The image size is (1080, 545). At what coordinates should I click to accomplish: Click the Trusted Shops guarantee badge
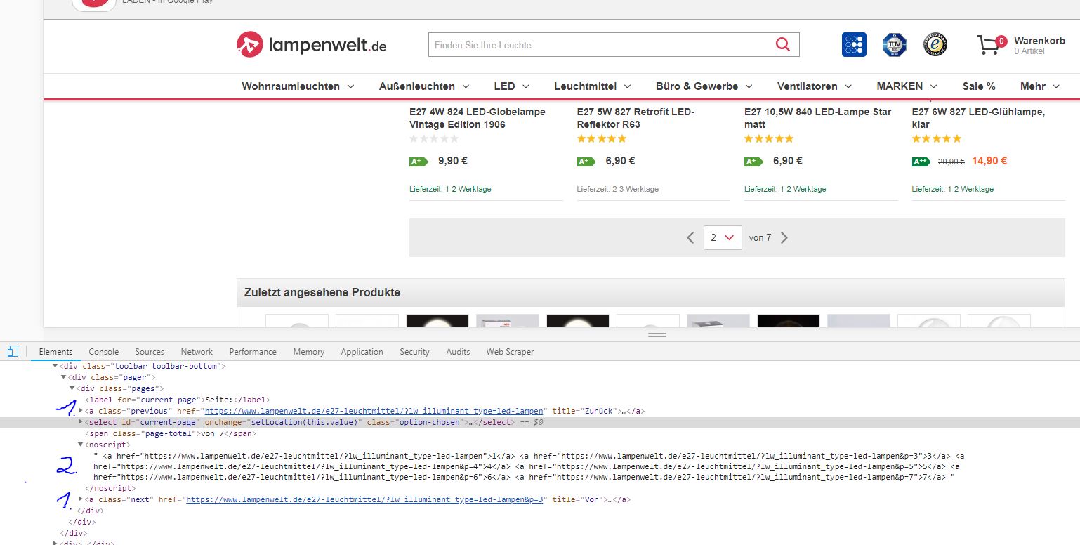[935, 45]
